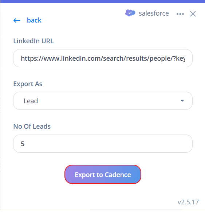Go back via the 'back' link text
The image size is (205, 212).
[34, 20]
